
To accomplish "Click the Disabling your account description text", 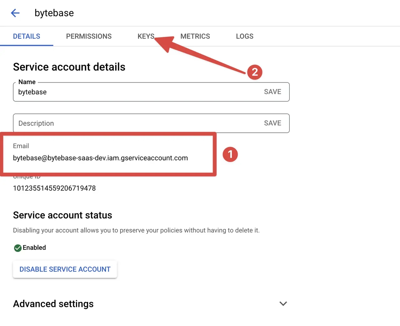I will point(136,230).
